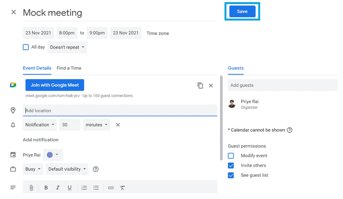Apply italic formatting in the description

point(58,187)
